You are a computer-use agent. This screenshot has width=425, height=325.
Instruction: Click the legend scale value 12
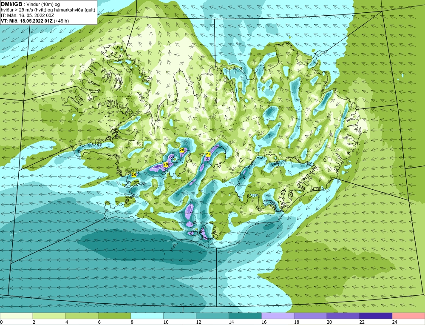198,322
